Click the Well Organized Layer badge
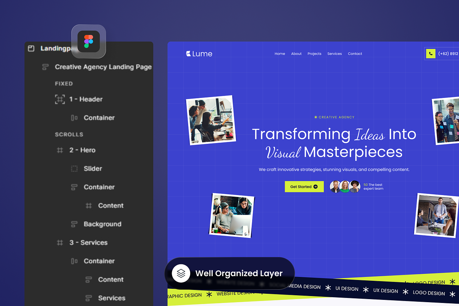This screenshot has height=306, width=459. point(229,273)
